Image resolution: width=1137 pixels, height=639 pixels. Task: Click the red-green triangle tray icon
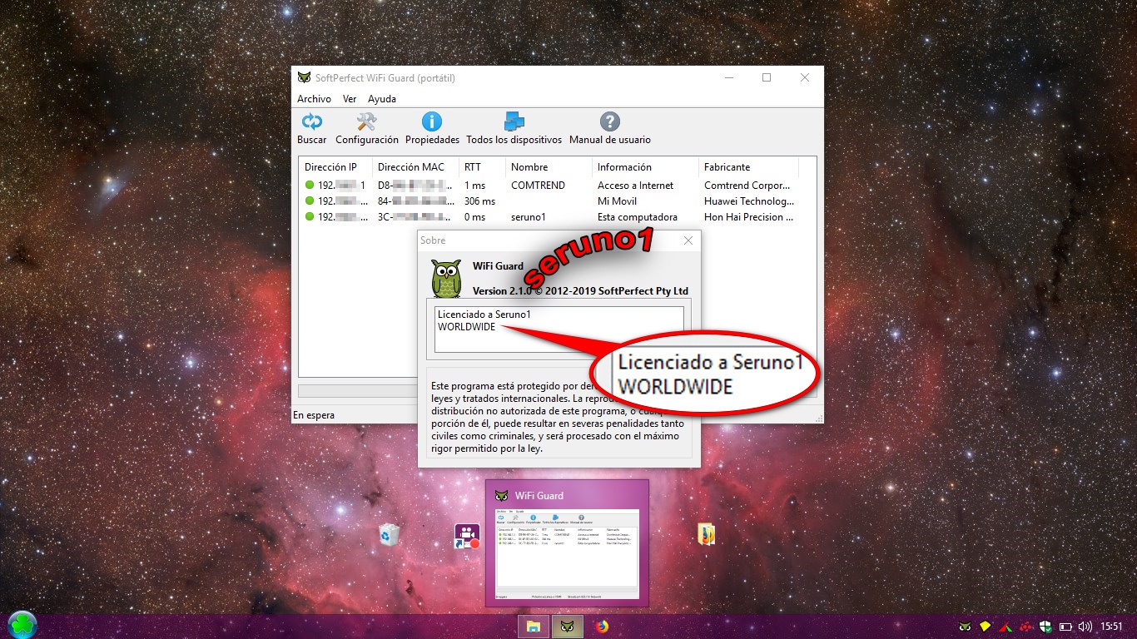pos(1005,626)
